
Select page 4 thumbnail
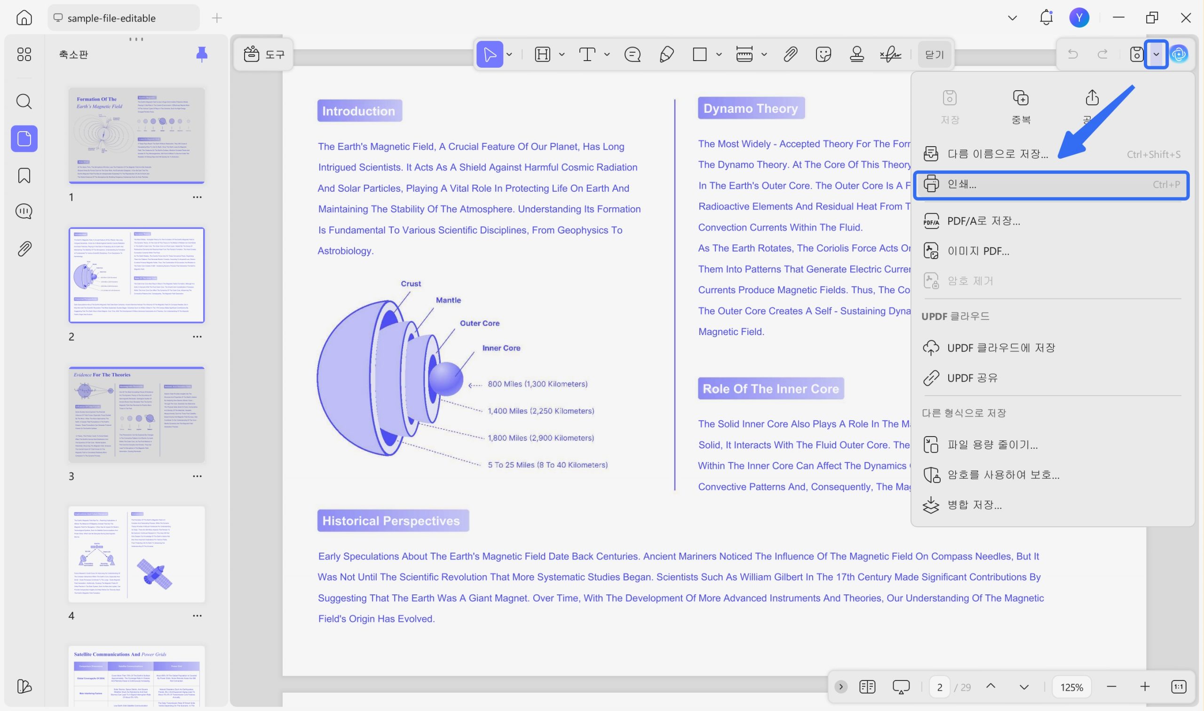137,554
